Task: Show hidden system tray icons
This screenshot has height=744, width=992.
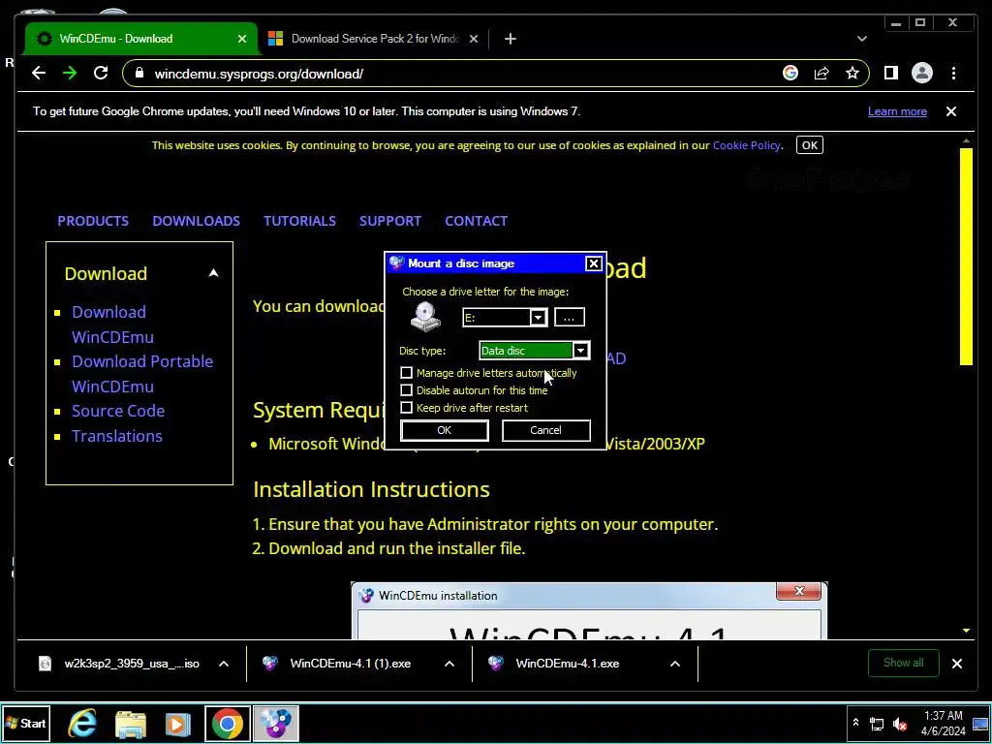Action: (855, 723)
